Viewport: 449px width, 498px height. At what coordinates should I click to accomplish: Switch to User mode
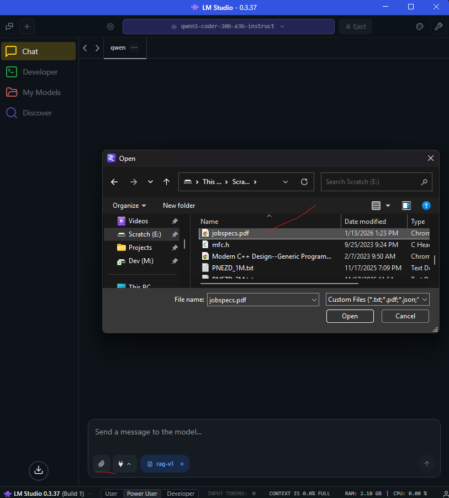point(111,494)
